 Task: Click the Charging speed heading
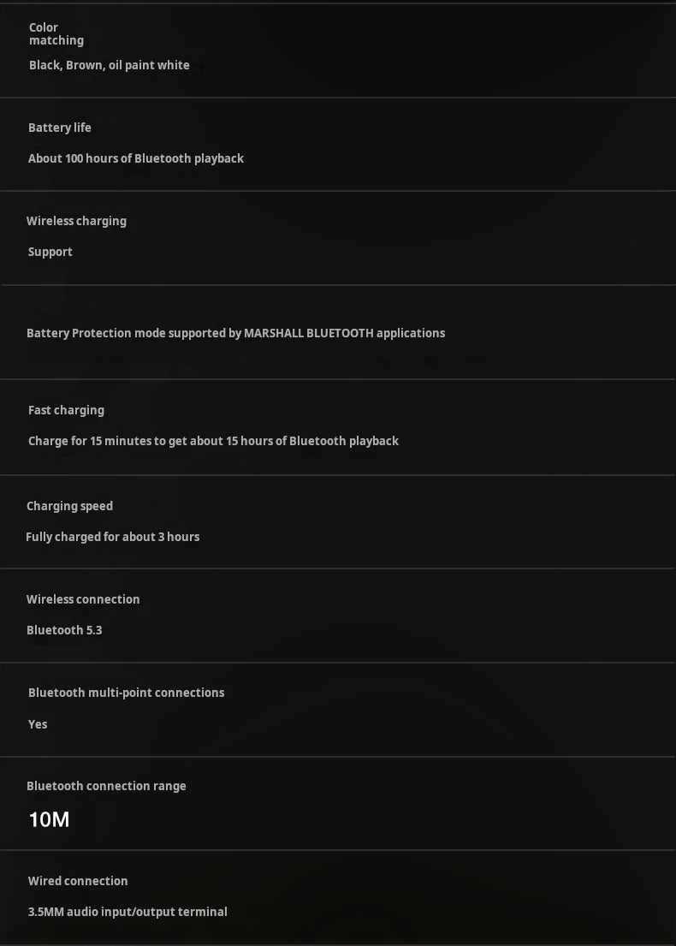69,506
